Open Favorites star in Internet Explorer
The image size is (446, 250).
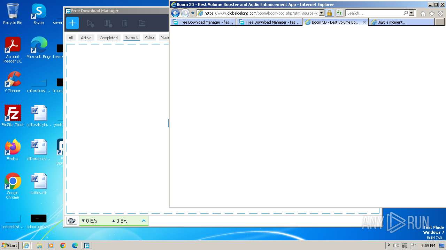(x=432, y=14)
